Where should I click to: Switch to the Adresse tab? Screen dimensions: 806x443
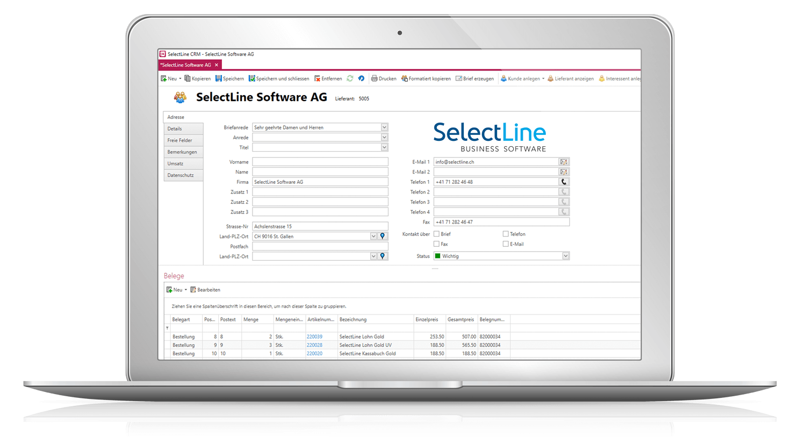tap(183, 117)
